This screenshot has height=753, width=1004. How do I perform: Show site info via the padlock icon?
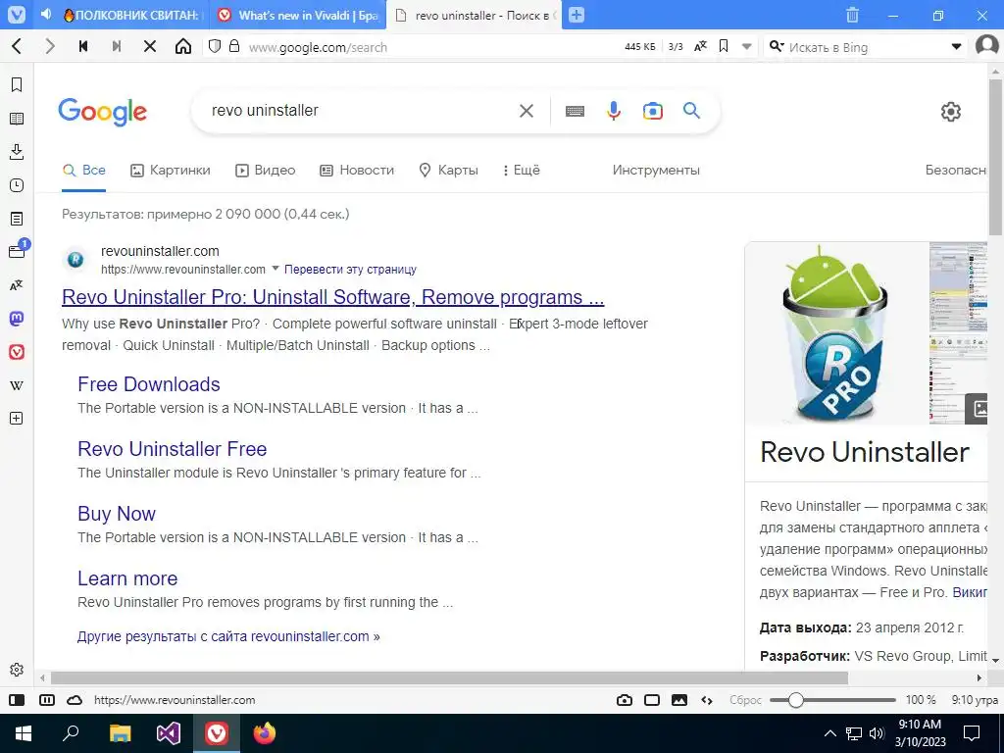tap(234, 46)
